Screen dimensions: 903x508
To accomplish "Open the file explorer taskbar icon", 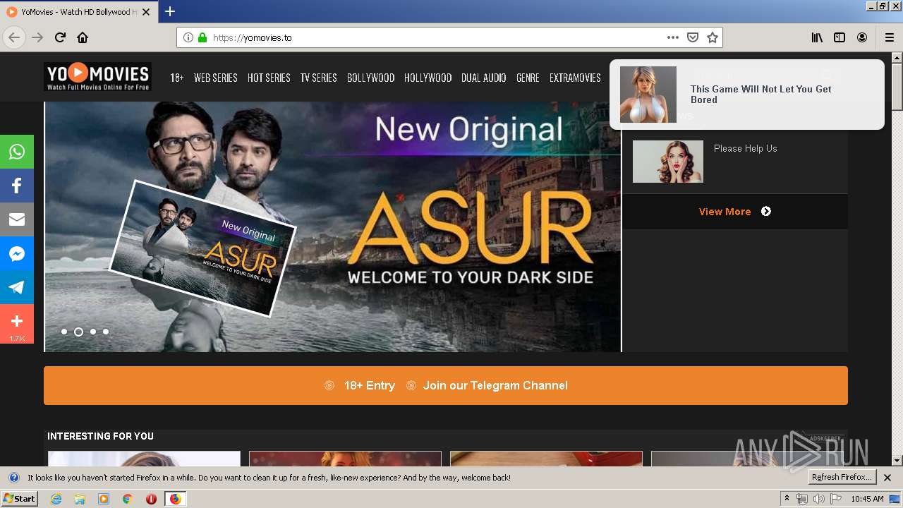I will click(x=80, y=499).
